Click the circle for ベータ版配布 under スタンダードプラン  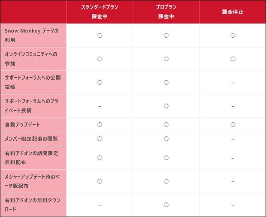point(100,181)
